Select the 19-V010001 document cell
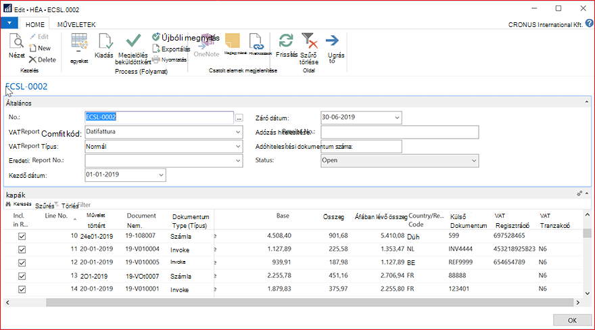This screenshot has width=595, height=330. (142, 289)
